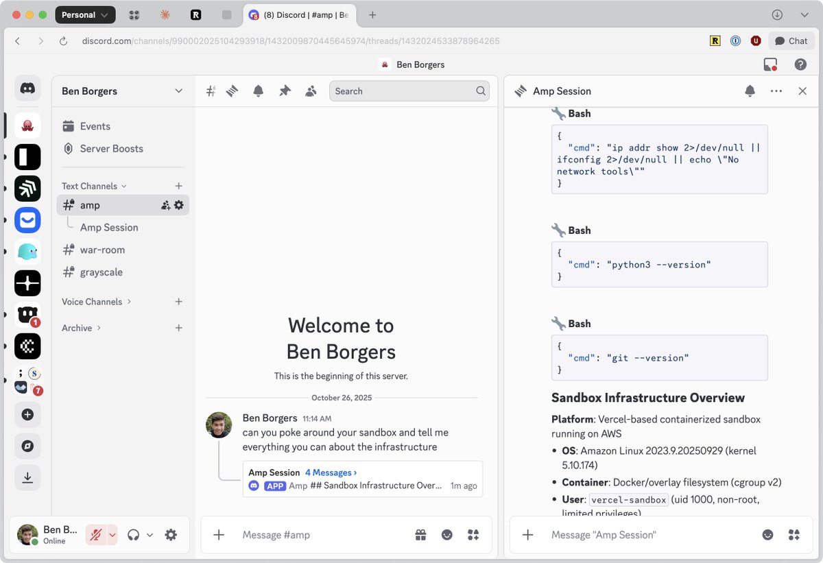Open Edit Channel gear on amp channel

179,205
